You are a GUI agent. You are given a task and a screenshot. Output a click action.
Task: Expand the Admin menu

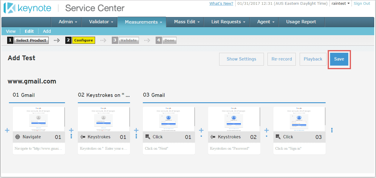tap(68, 22)
